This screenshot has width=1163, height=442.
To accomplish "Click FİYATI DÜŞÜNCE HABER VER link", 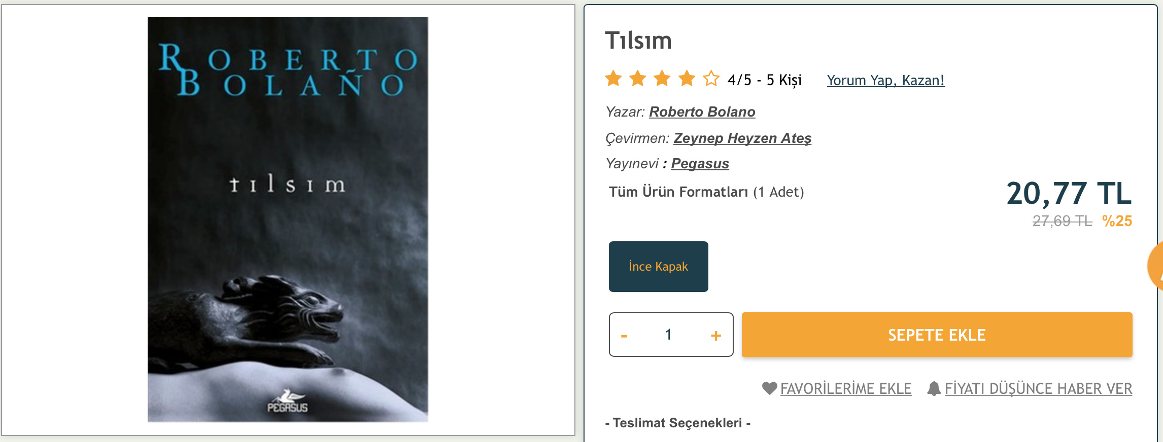I will [x=1038, y=389].
